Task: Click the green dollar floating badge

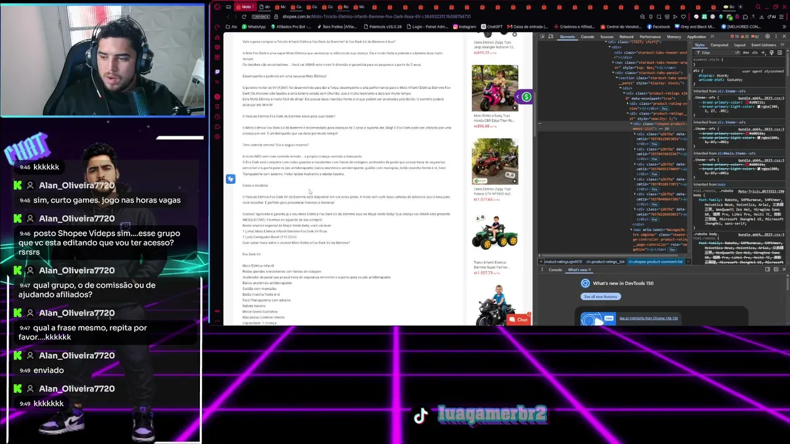Action: (x=526, y=97)
